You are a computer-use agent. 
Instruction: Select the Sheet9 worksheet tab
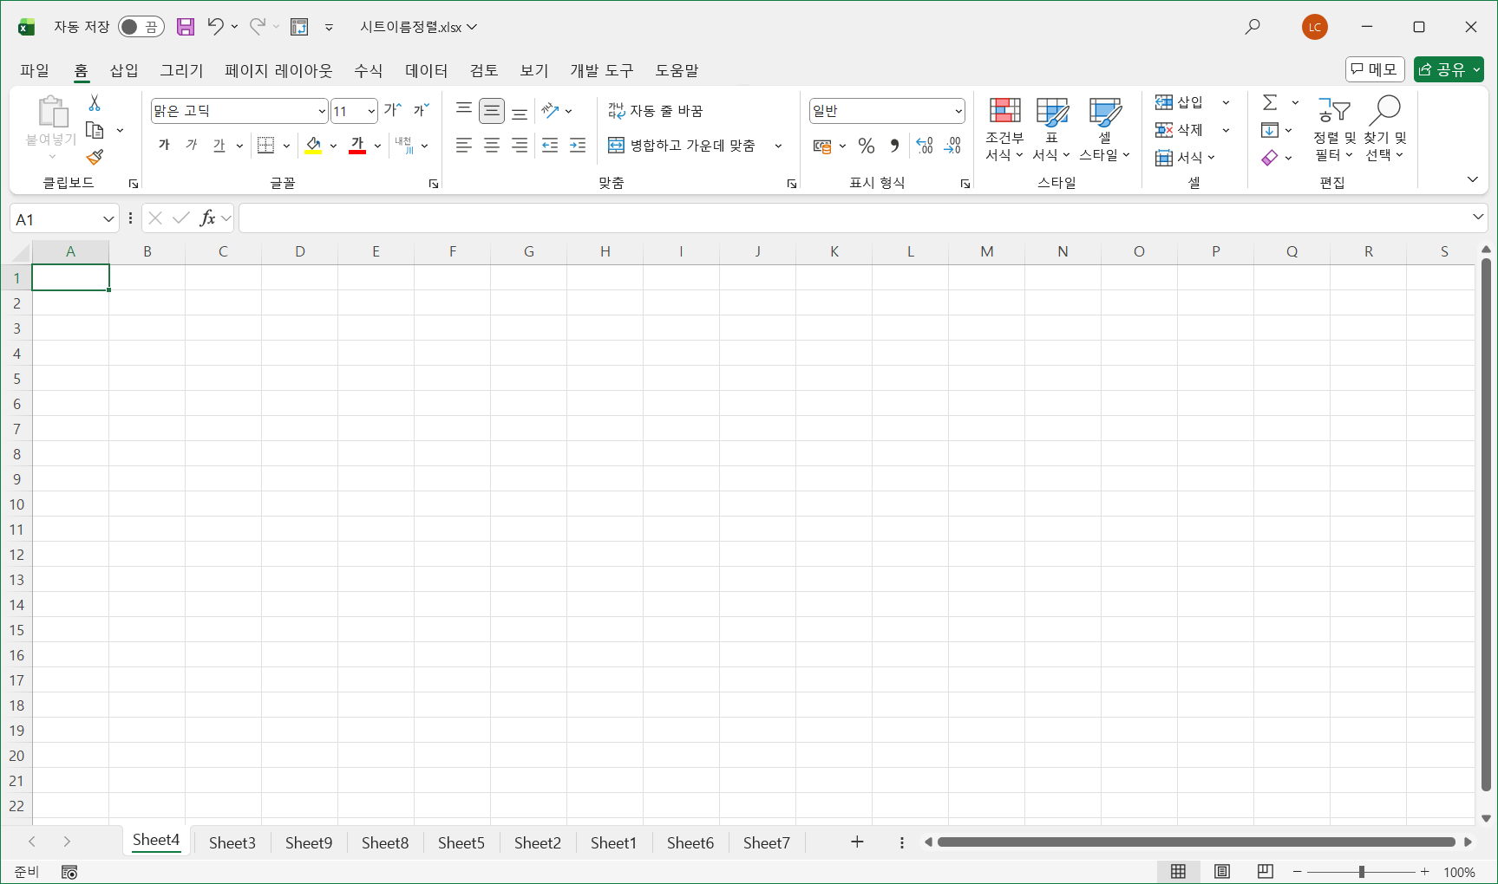pyautogui.click(x=309, y=842)
